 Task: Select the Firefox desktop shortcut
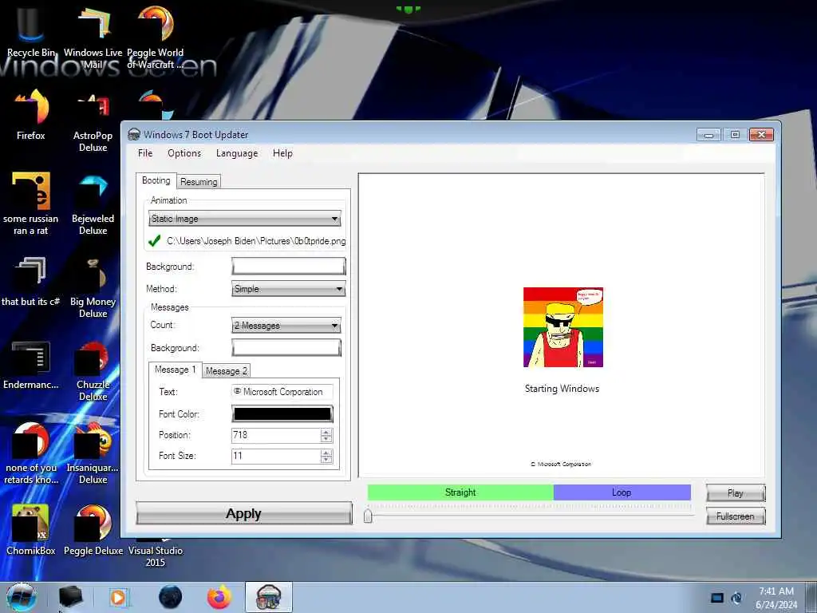pyautogui.click(x=31, y=115)
